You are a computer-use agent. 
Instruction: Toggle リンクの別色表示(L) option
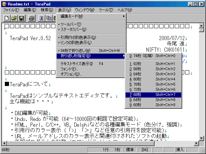tap(91, 43)
